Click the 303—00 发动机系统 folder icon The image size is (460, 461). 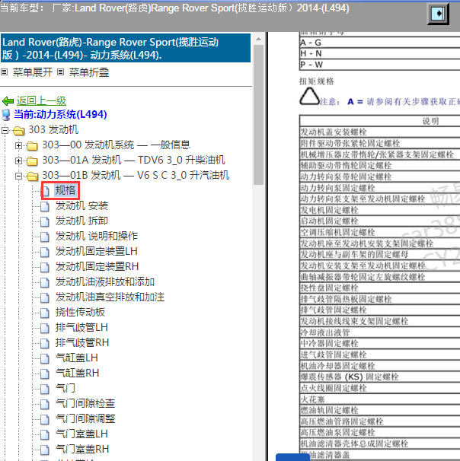(32, 145)
